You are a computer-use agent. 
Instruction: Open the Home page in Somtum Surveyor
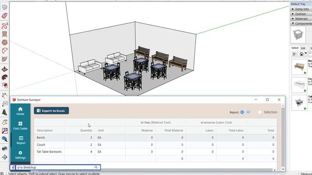(x=20, y=111)
